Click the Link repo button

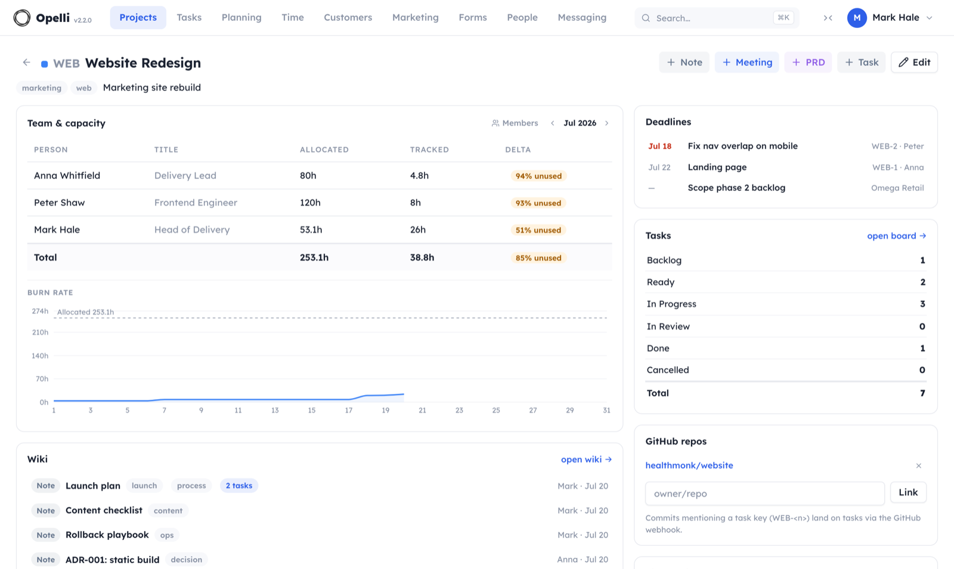tap(908, 493)
